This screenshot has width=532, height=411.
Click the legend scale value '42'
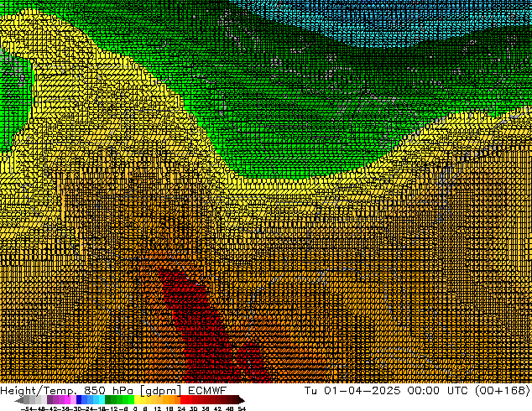click(217, 408)
